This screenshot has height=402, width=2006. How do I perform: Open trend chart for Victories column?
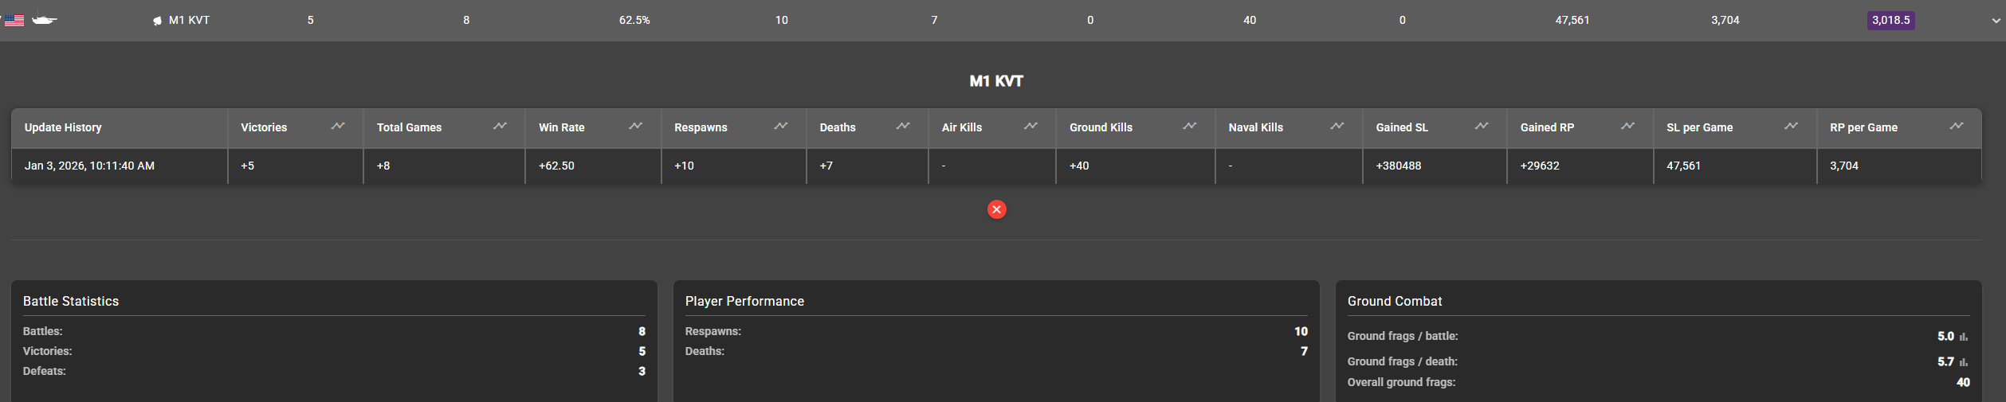click(338, 127)
